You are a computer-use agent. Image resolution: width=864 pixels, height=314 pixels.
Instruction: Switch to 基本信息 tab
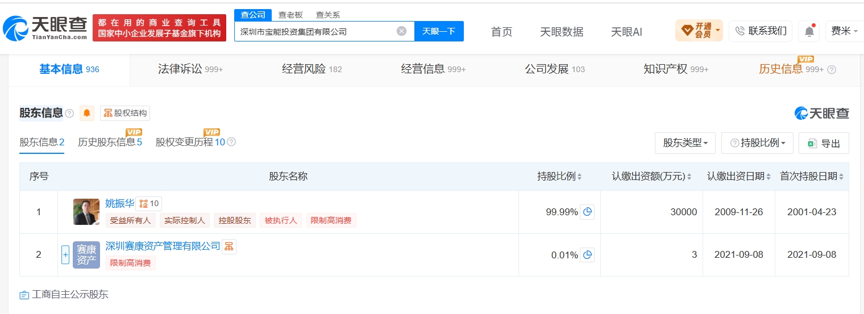(69, 69)
